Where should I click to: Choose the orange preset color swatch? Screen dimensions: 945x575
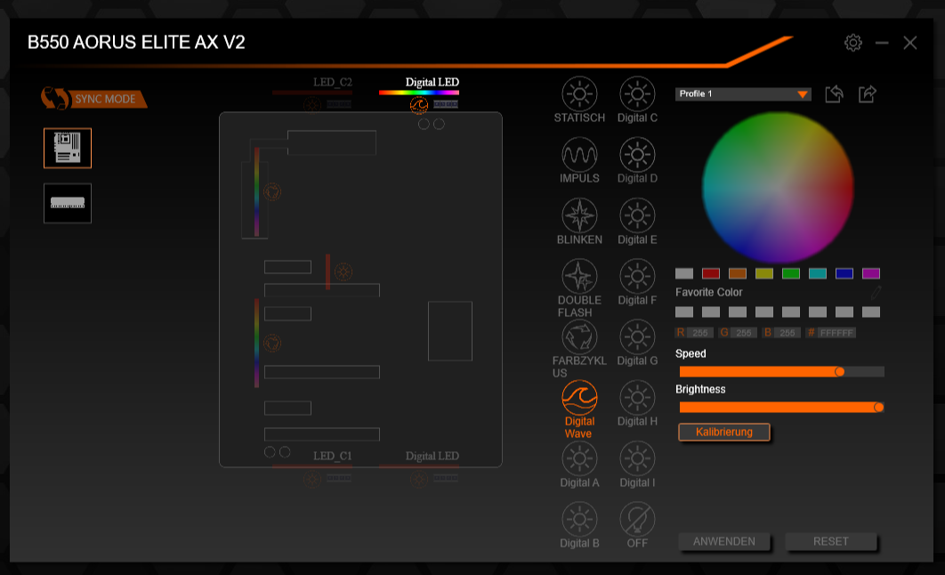737,273
